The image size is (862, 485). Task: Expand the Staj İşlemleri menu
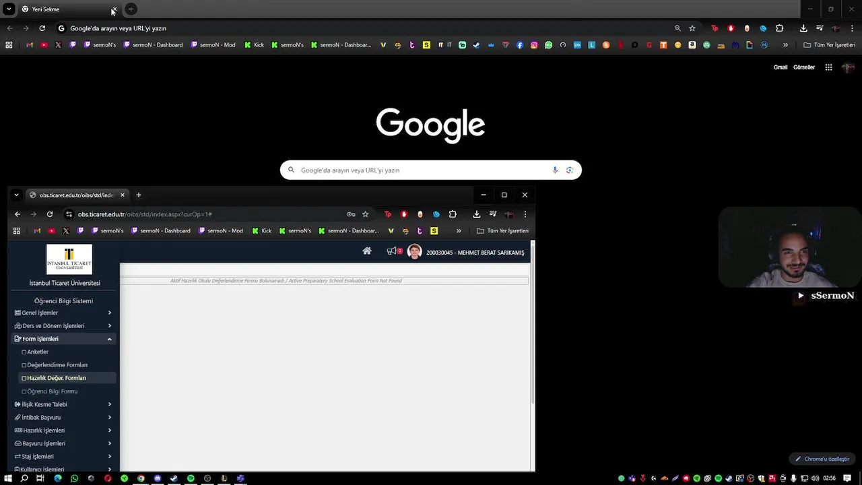coord(63,457)
